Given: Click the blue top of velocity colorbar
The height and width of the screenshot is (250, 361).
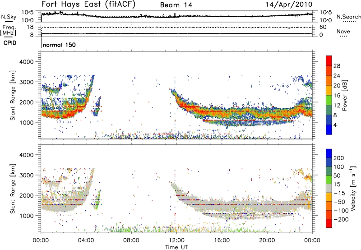Looking at the screenshot, I should 329,153.
